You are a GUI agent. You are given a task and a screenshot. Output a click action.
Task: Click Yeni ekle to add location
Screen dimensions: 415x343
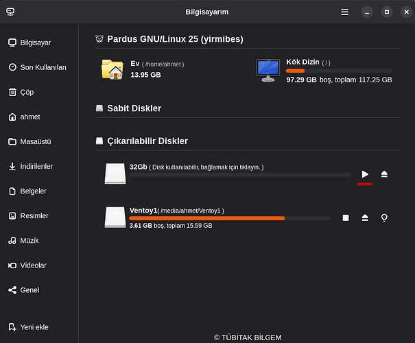[x=34, y=327]
